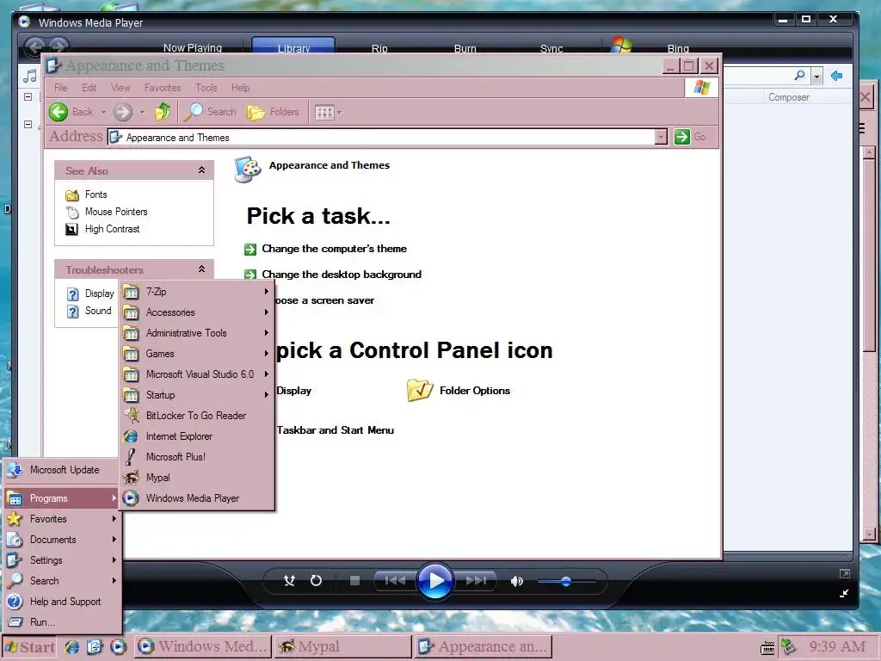The width and height of the screenshot is (881, 661).
Task: Open Microsoft Update in Start menu
Action: tap(62, 470)
